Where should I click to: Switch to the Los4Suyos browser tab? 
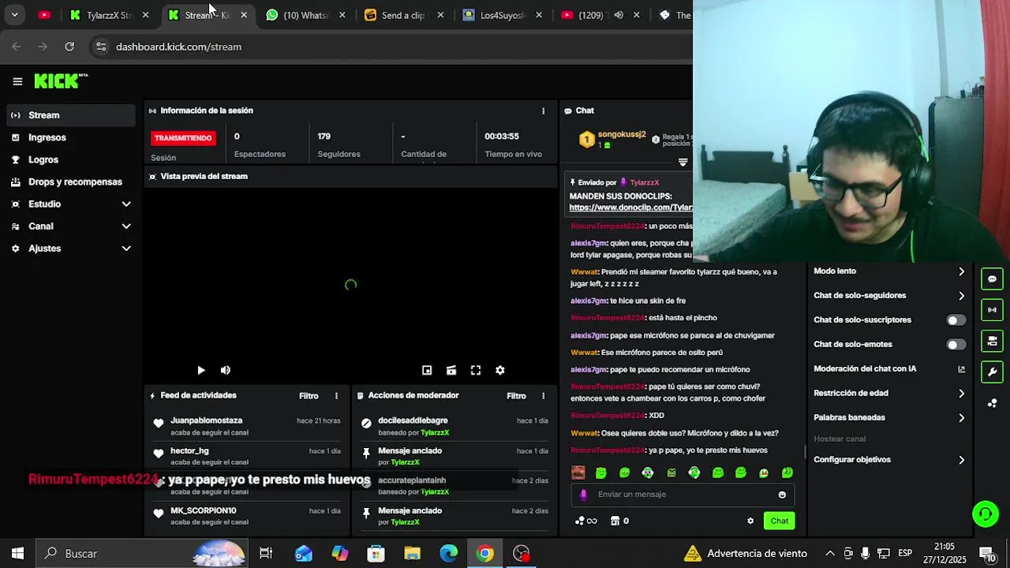pos(502,15)
